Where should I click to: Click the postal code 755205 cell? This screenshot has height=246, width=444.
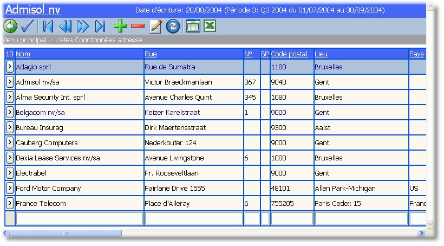click(292, 203)
